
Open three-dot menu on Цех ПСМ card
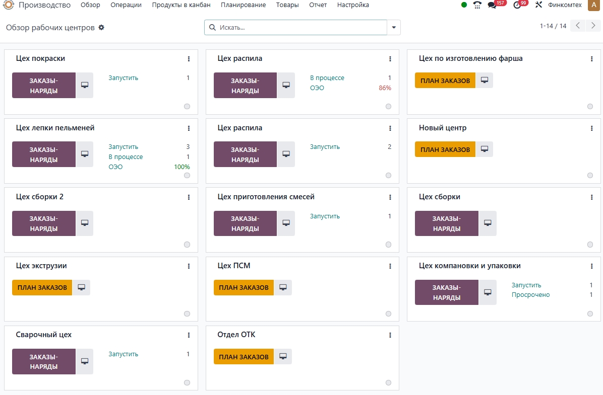(390, 266)
